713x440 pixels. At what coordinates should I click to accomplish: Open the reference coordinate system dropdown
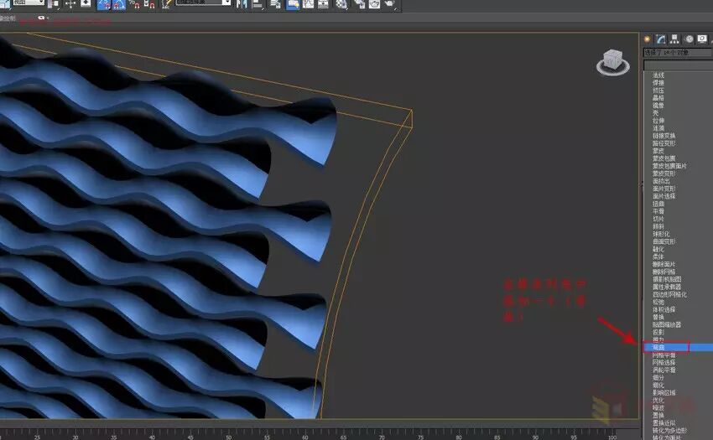click(28, 3)
